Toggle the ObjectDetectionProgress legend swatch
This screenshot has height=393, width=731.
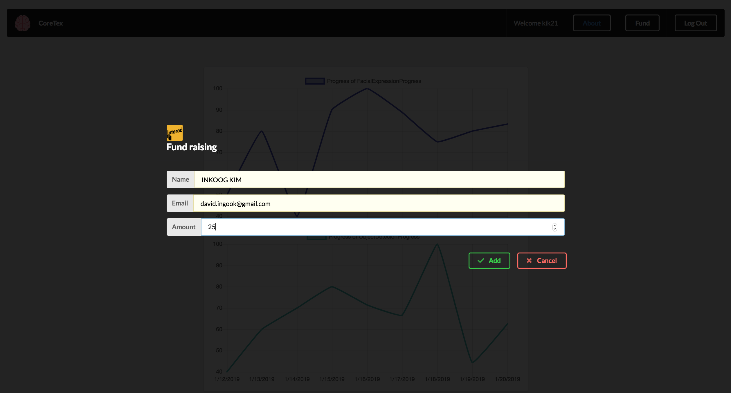(x=316, y=237)
